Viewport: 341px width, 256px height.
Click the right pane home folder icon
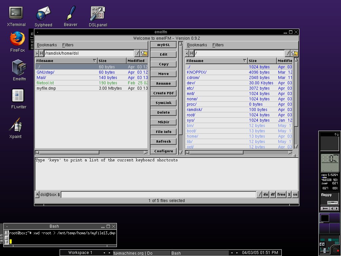294,53
